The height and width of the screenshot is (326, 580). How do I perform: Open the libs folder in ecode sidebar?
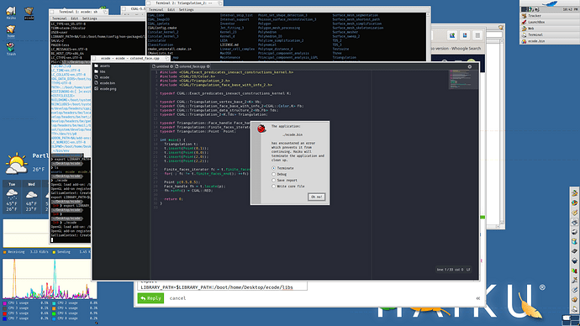100,71
